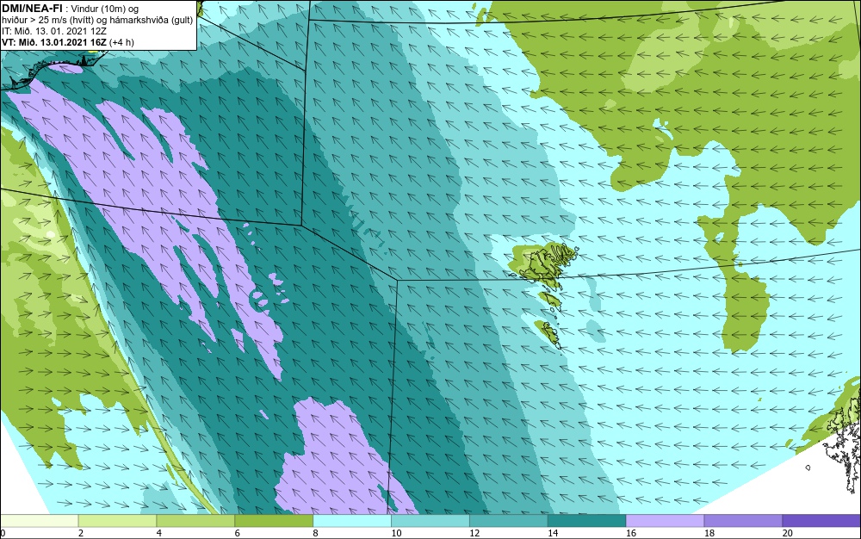The image size is (861, 539).
Task: Click the 'VT: Mið. 13.01.2021 16Z (+4 h)' line
Action: [x=67, y=42]
